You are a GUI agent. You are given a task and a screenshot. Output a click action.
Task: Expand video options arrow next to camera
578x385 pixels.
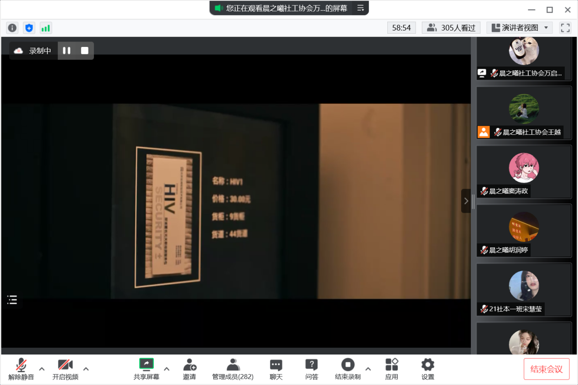[x=86, y=369]
